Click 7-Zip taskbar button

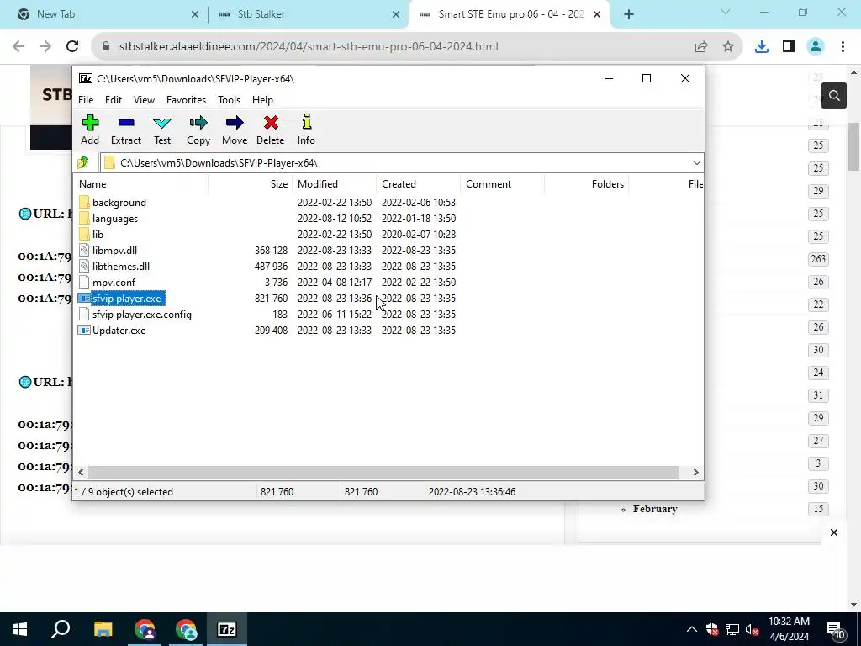point(227,629)
